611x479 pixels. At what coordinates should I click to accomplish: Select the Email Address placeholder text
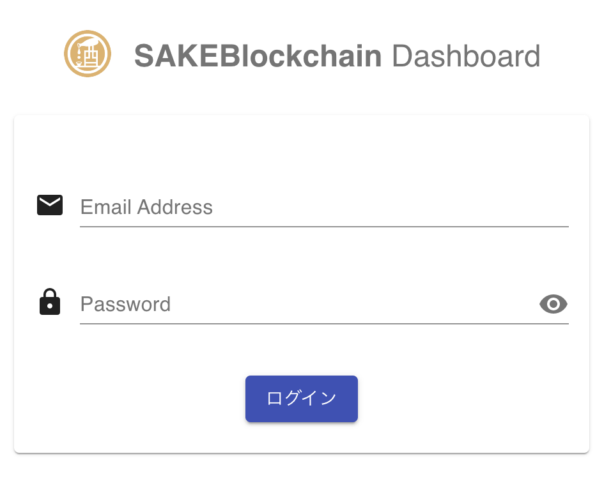coord(146,208)
